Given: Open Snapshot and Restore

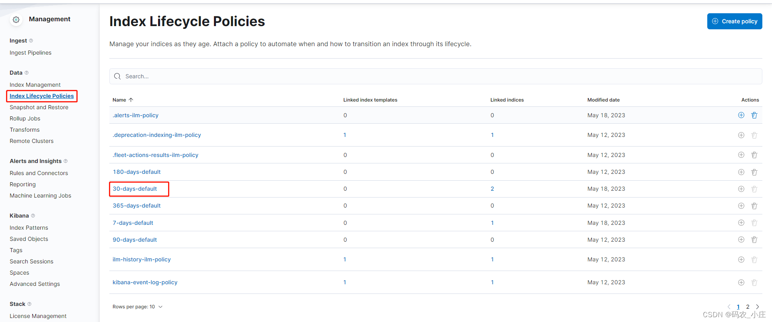Looking at the screenshot, I should [x=39, y=107].
